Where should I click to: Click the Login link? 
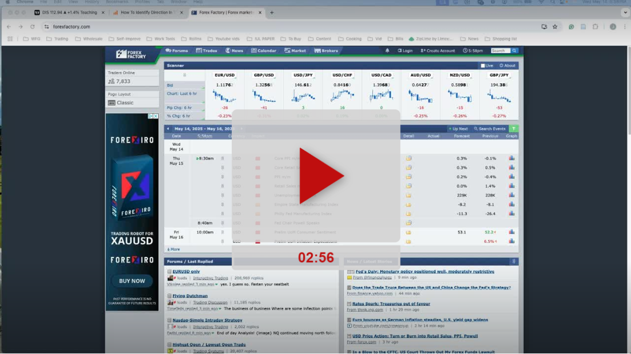[405, 51]
